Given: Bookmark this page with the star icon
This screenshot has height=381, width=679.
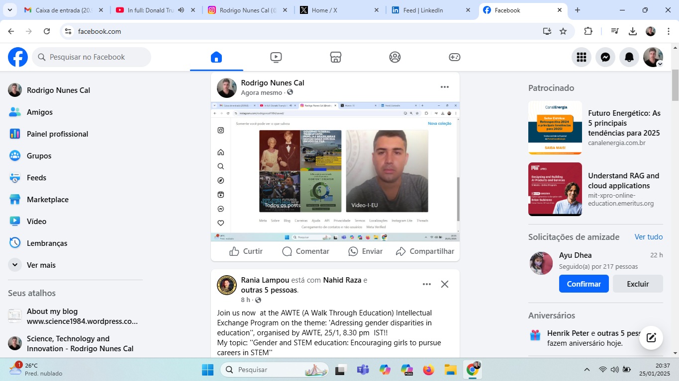Looking at the screenshot, I should [563, 31].
